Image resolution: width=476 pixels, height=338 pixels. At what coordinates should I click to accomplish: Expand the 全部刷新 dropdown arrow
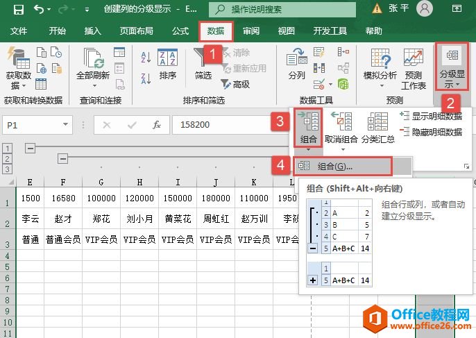[x=94, y=86]
